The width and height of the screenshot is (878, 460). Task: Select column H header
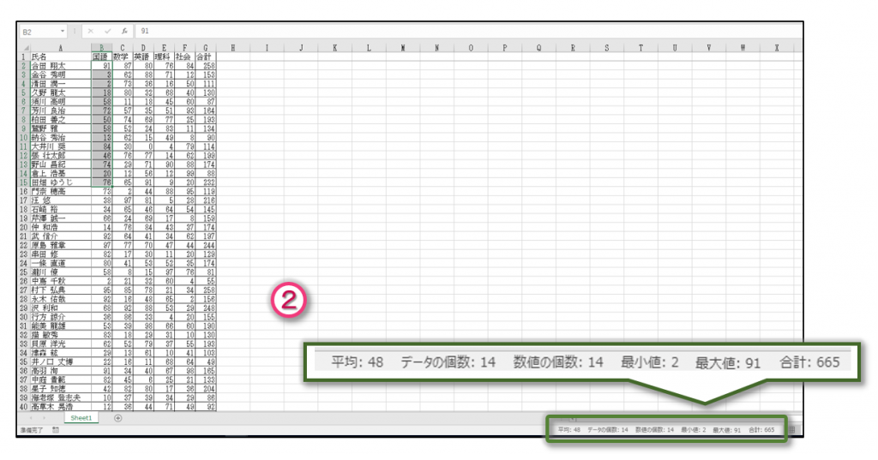pos(232,48)
